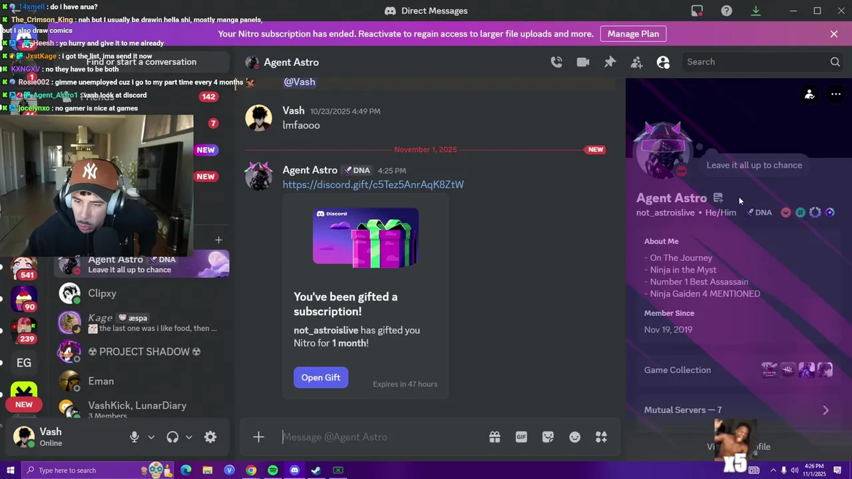Click Agent Astro's username above the gift link

click(310, 170)
